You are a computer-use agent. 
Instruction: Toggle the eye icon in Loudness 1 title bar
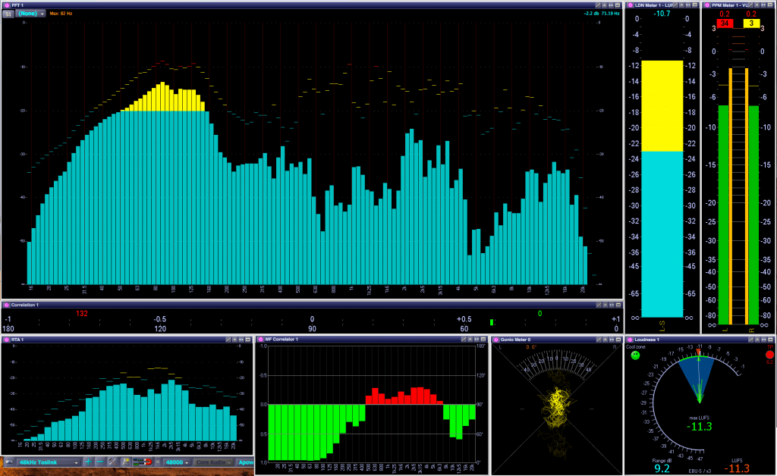point(763,340)
